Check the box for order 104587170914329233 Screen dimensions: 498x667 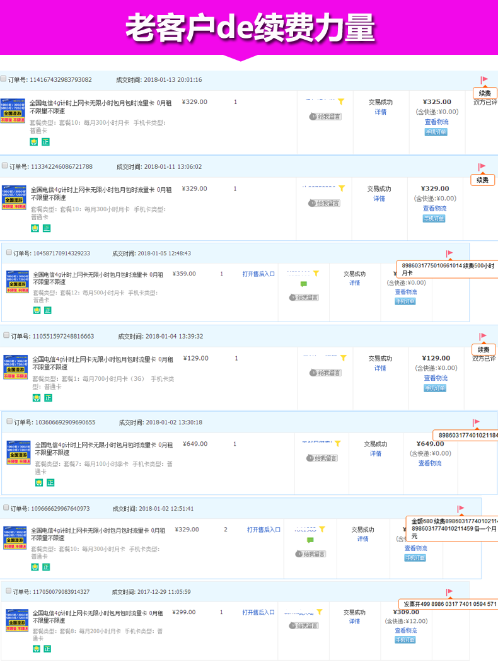point(9,252)
